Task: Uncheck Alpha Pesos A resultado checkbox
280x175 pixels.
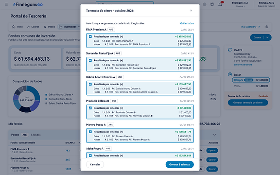Action: pos(90,156)
